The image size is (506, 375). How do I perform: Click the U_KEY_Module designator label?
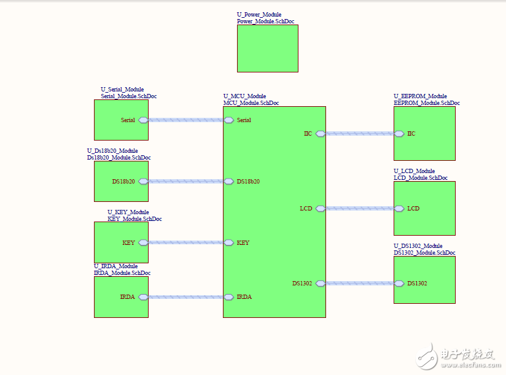[x=128, y=212]
